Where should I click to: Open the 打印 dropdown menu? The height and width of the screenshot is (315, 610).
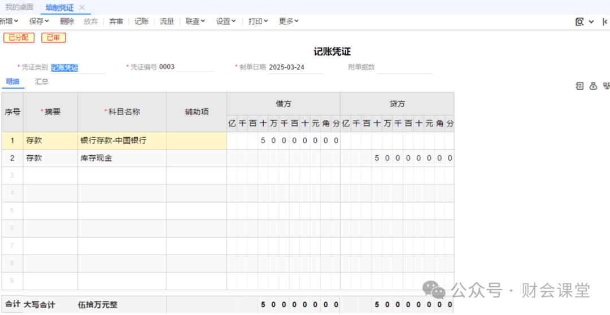(258, 21)
